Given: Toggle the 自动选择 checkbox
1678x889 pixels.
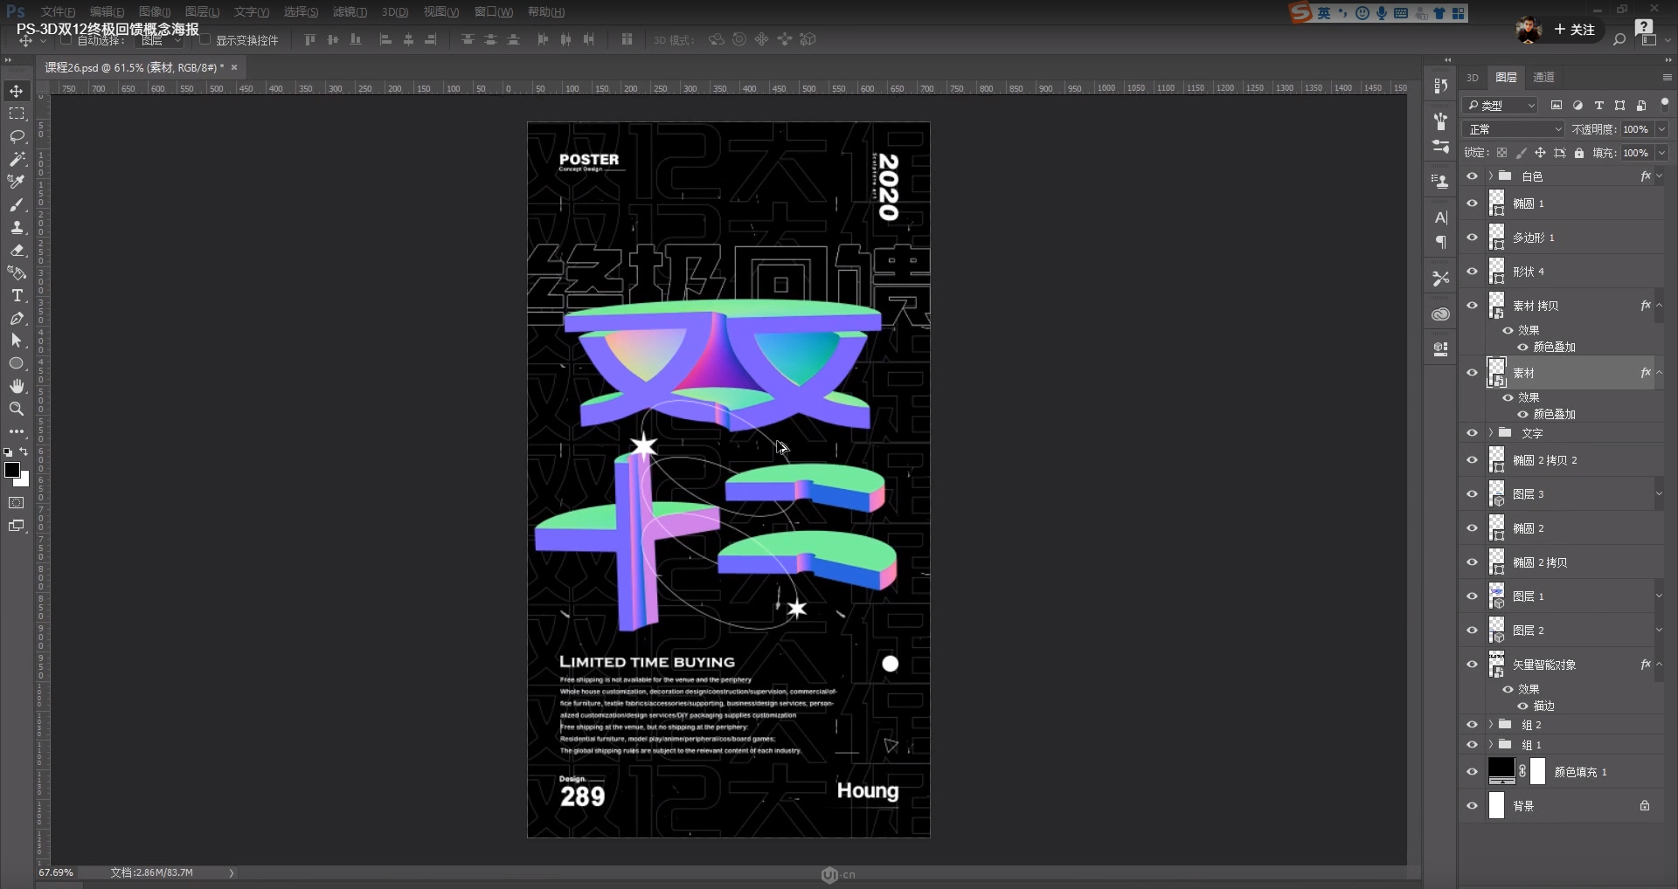Looking at the screenshot, I should [66, 40].
